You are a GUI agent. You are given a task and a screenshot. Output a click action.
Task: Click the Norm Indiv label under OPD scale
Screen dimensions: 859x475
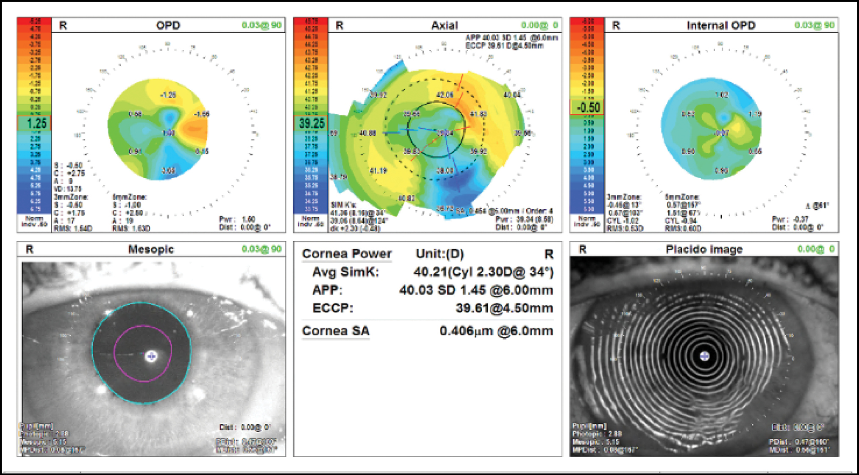click(x=34, y=221)
